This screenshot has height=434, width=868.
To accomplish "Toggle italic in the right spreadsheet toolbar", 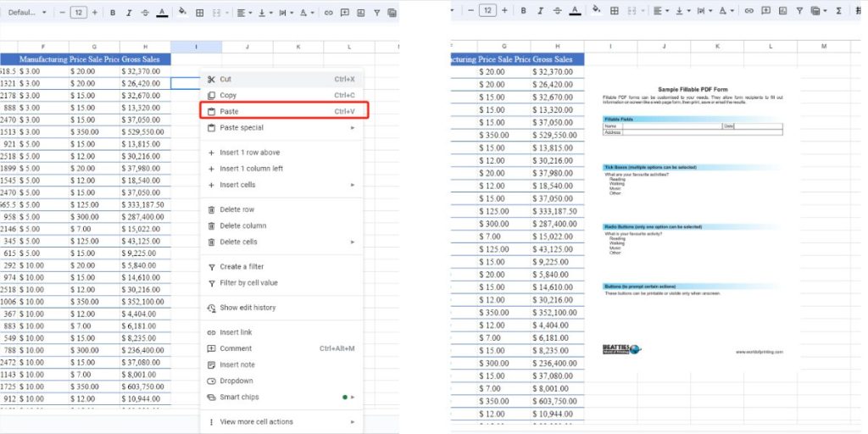I will point(540,10).
